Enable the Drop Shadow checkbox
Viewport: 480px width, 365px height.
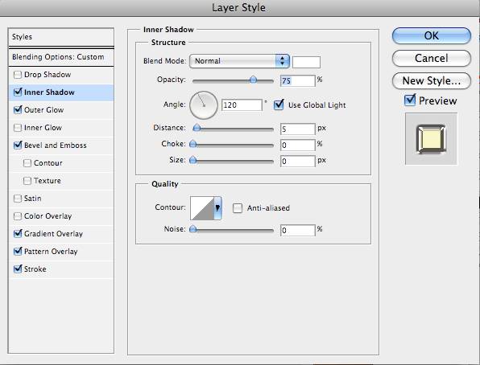[18, 75]
